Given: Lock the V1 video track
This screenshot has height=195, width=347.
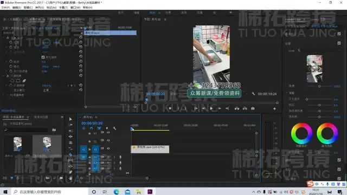Looking at the screenshot, I should pos(89,149).
